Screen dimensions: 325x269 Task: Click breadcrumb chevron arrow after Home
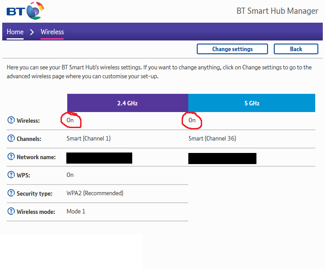coord(32,32)
